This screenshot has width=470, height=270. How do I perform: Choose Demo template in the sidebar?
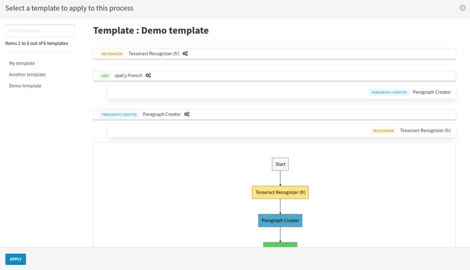25,86
